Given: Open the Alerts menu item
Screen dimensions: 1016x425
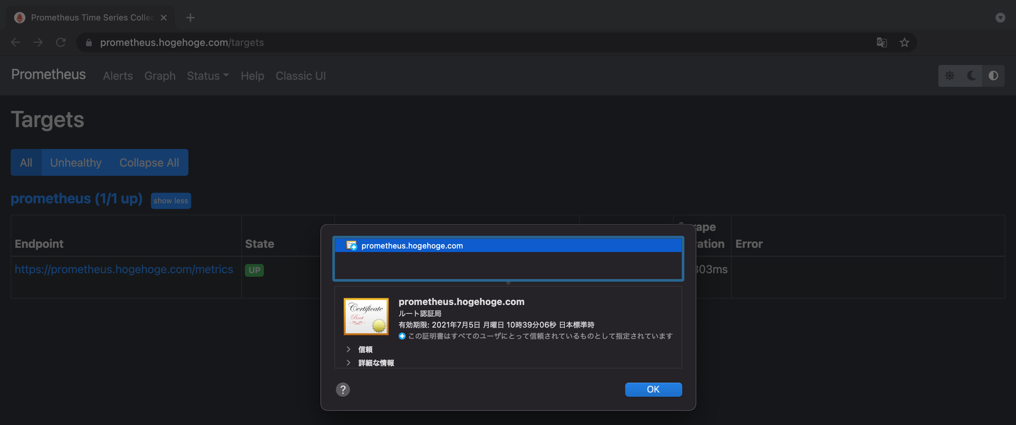Looking at the screenshot, I should [117, 76].
